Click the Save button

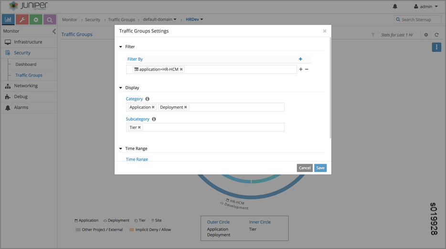pyautogui.click(x=320, y=168)
